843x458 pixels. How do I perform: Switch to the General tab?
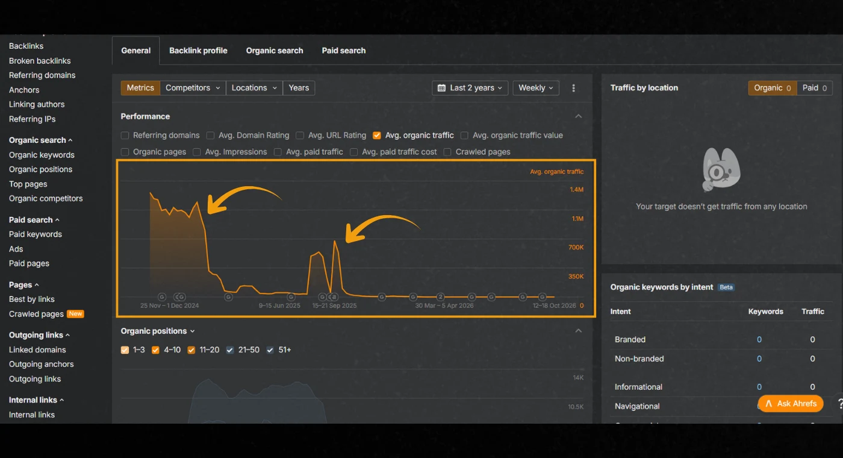tap(136, 51)
